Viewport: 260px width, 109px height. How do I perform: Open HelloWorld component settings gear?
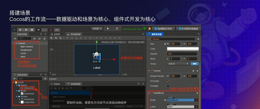(x=197, y=93)
